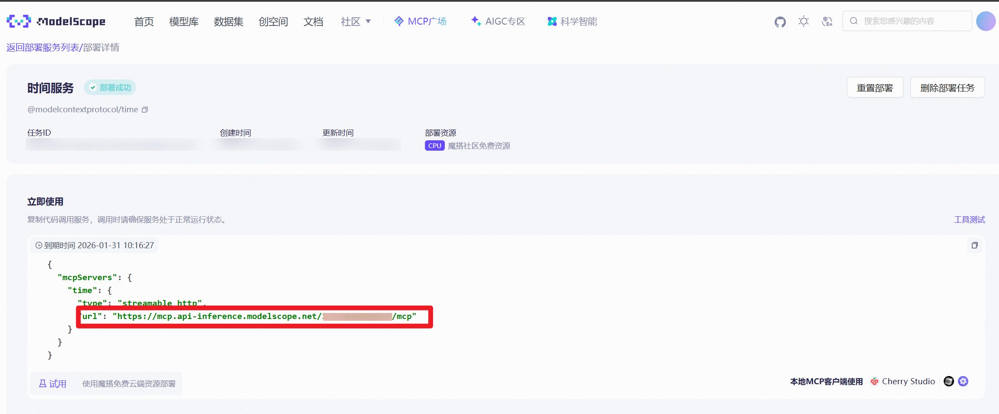Click the "mcpServers" line in the code

pos(95,278)
